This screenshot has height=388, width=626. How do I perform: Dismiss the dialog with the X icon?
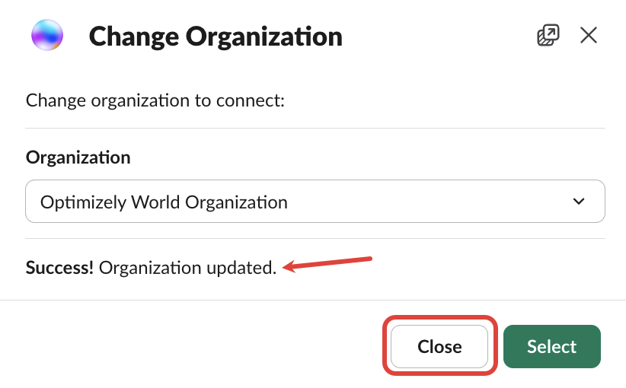588,35
